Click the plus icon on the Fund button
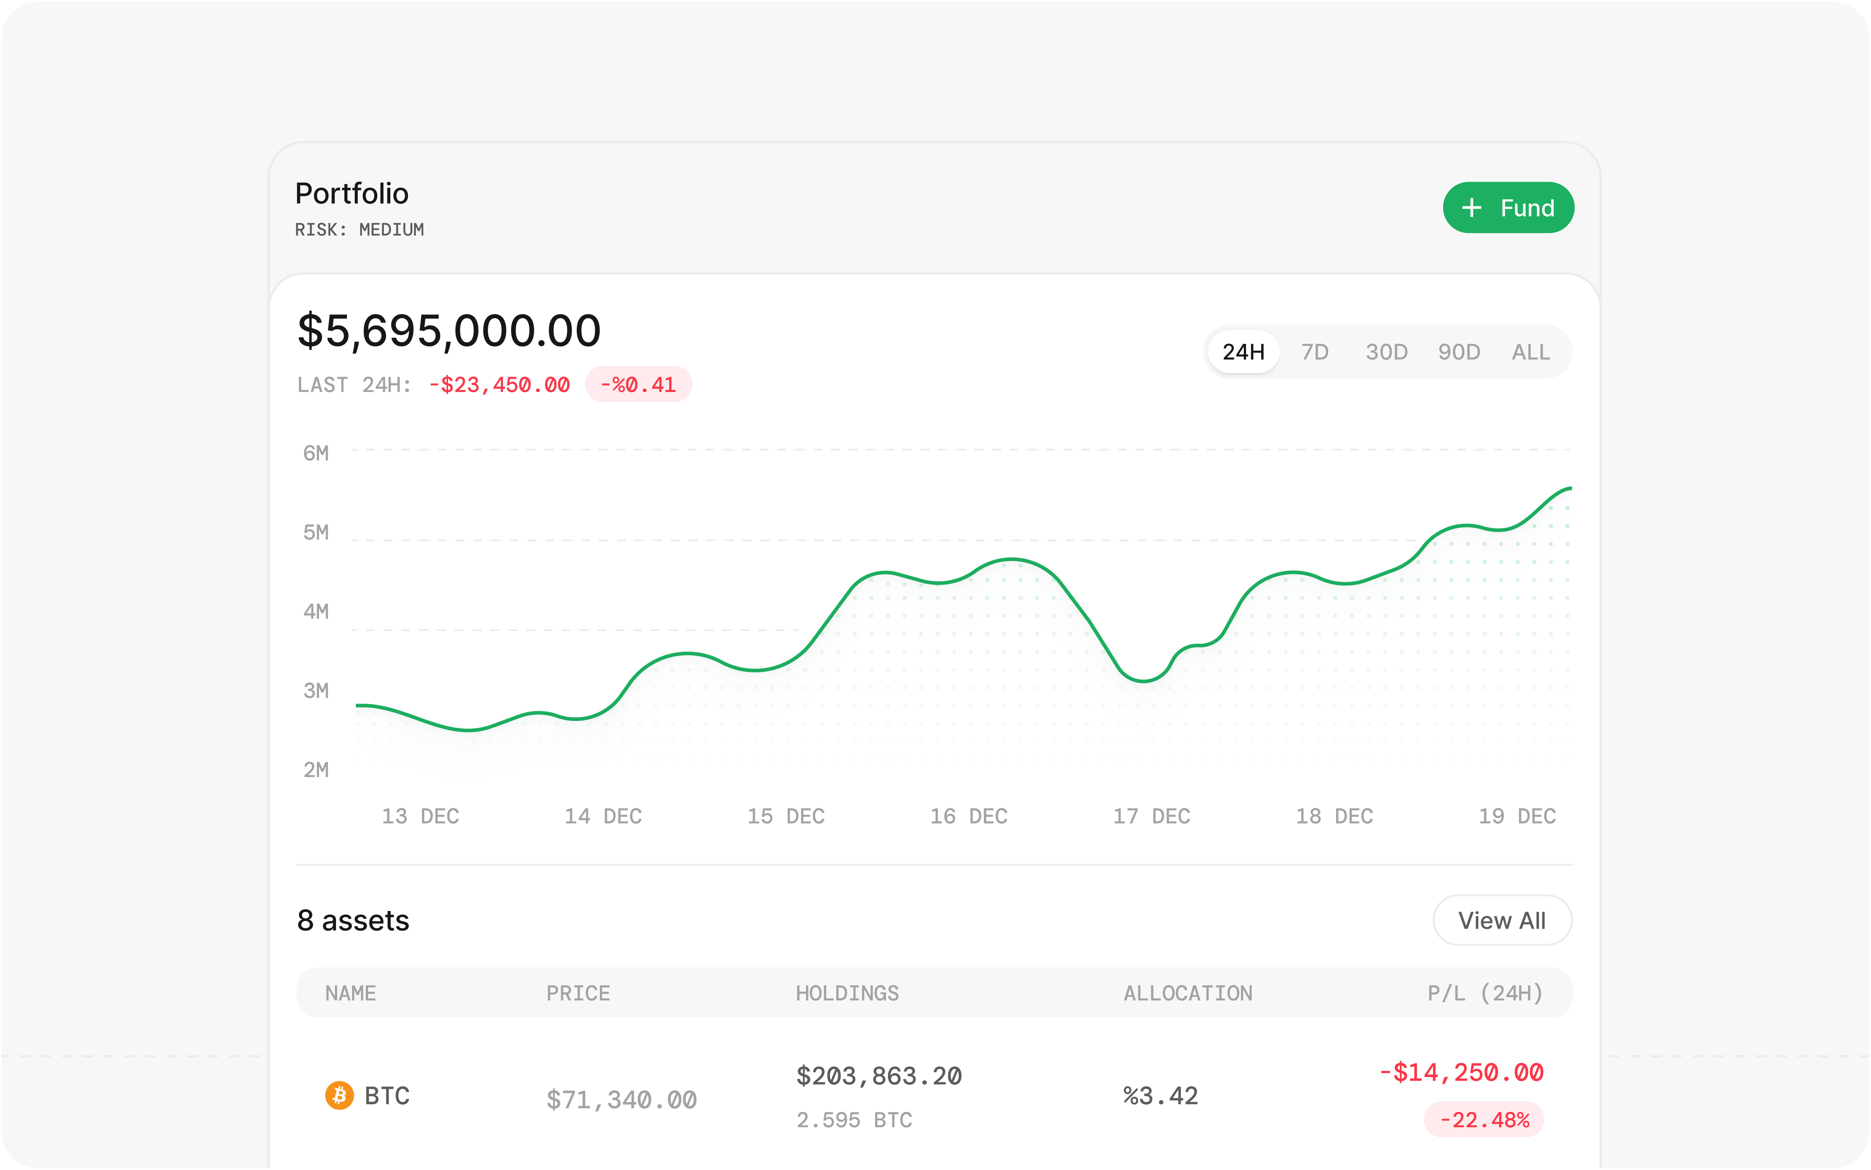1871x1170 pixels. coord(1471,207)
